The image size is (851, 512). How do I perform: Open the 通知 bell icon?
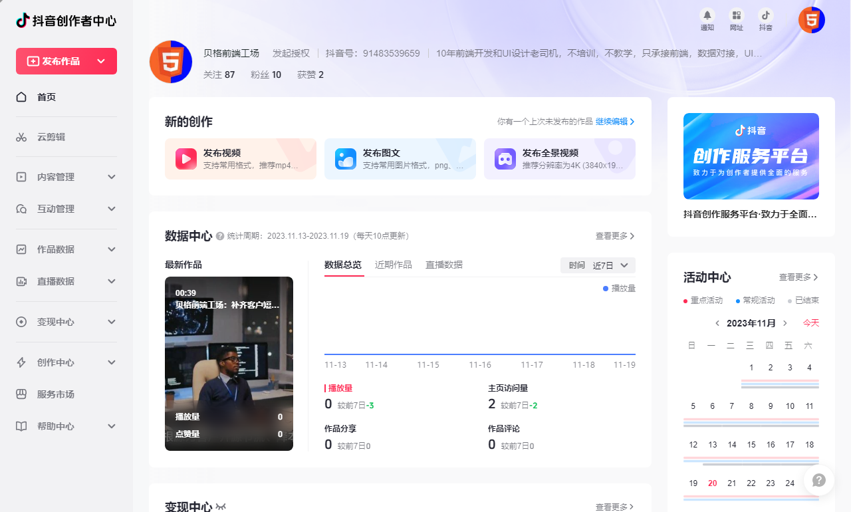point(707,15)
